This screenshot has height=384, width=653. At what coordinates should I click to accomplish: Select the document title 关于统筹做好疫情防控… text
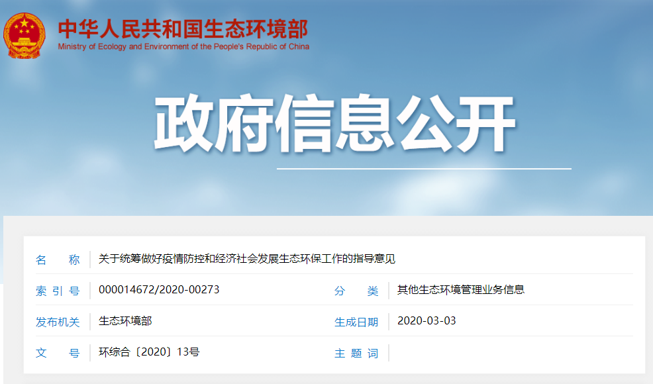[247, 259]
